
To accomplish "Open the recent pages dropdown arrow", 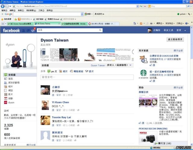I will (x=10, y=6).
